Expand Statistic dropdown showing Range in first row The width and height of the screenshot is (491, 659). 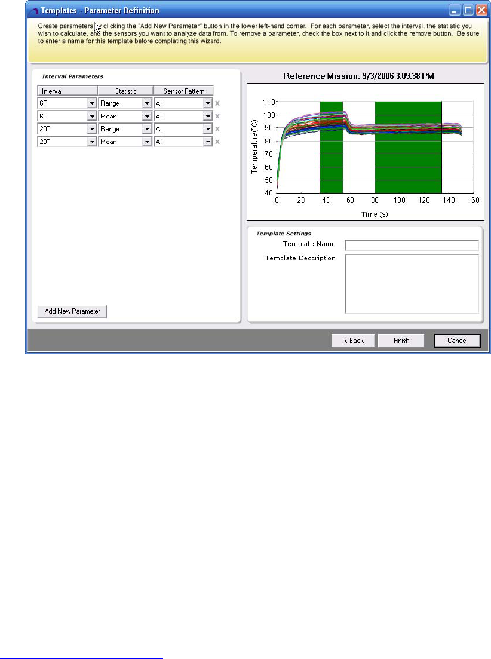[x=147, y=103]
